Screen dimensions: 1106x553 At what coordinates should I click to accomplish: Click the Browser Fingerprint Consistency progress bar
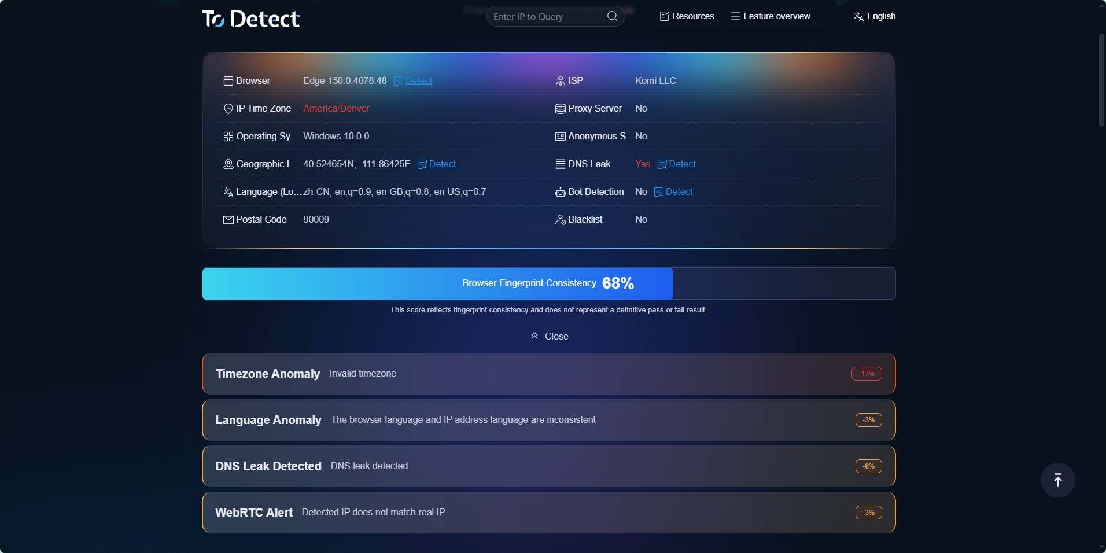point(548,283)
